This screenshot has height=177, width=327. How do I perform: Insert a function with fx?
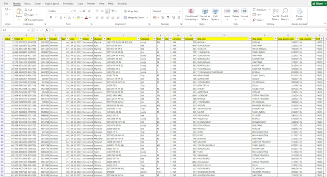click(47, 30)
